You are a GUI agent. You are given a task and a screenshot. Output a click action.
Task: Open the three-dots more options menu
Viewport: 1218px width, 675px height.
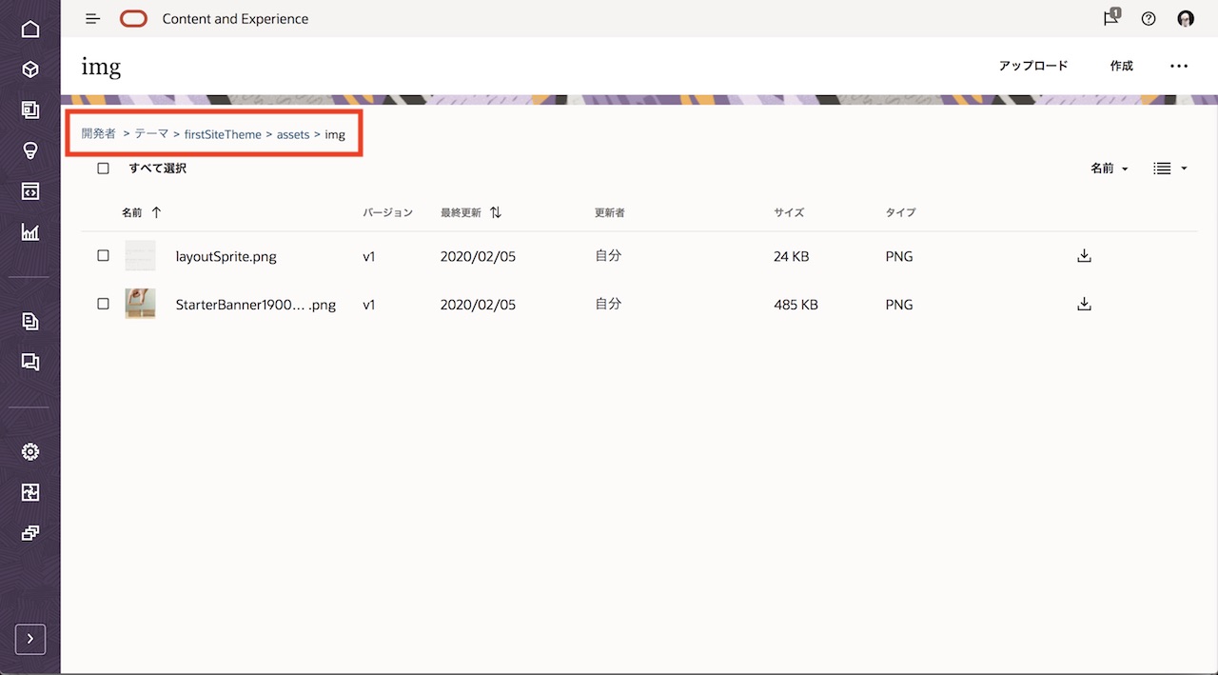(x=1179, y=67)
